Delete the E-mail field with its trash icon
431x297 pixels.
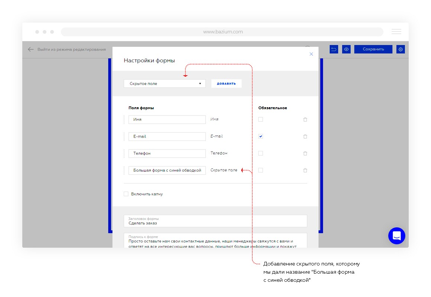coord(305,136)
